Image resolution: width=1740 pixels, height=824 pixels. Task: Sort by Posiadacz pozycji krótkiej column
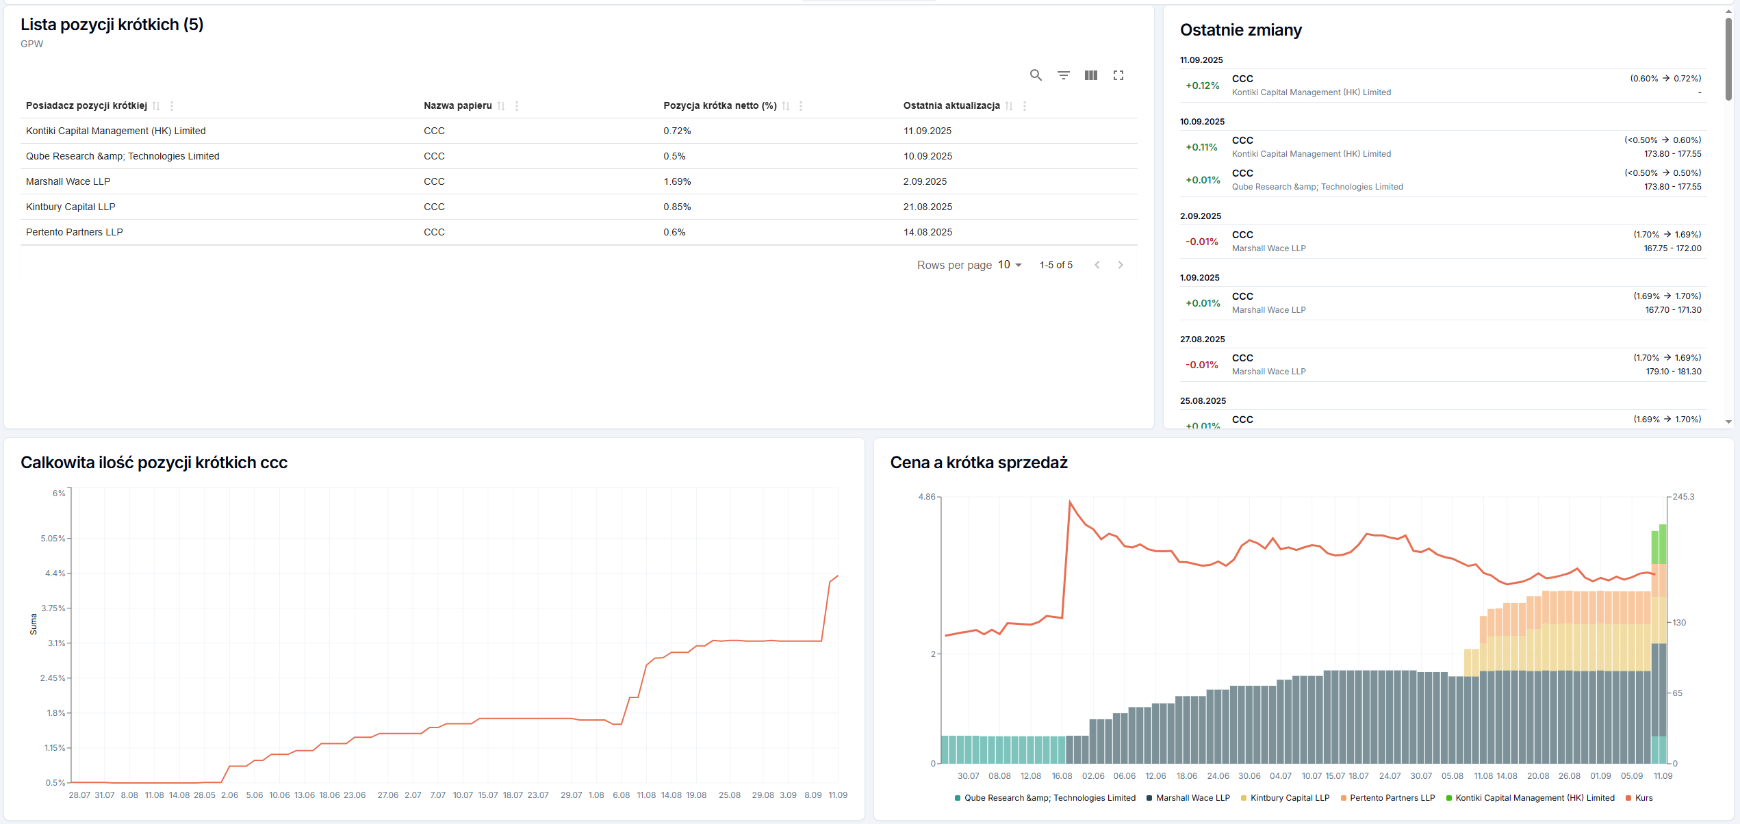(156, 106)
